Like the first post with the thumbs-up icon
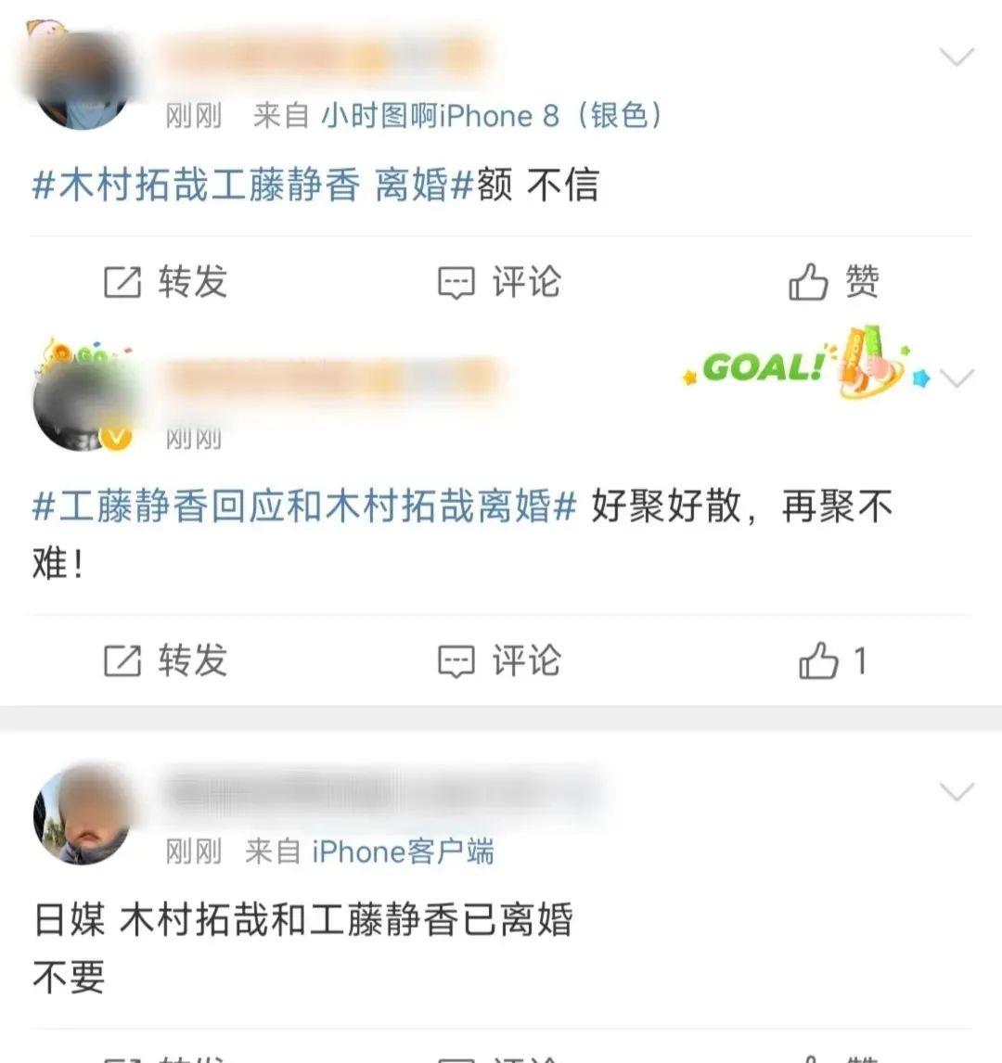This screenshot has height=1063, width=1002. pos(808,282)
